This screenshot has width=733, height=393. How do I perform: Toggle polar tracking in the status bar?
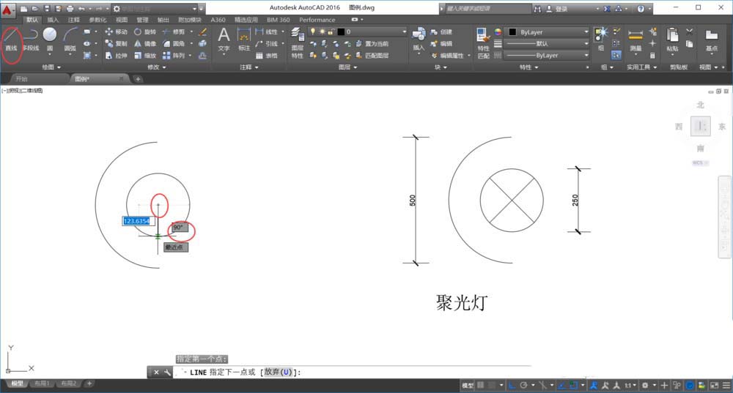523,385
